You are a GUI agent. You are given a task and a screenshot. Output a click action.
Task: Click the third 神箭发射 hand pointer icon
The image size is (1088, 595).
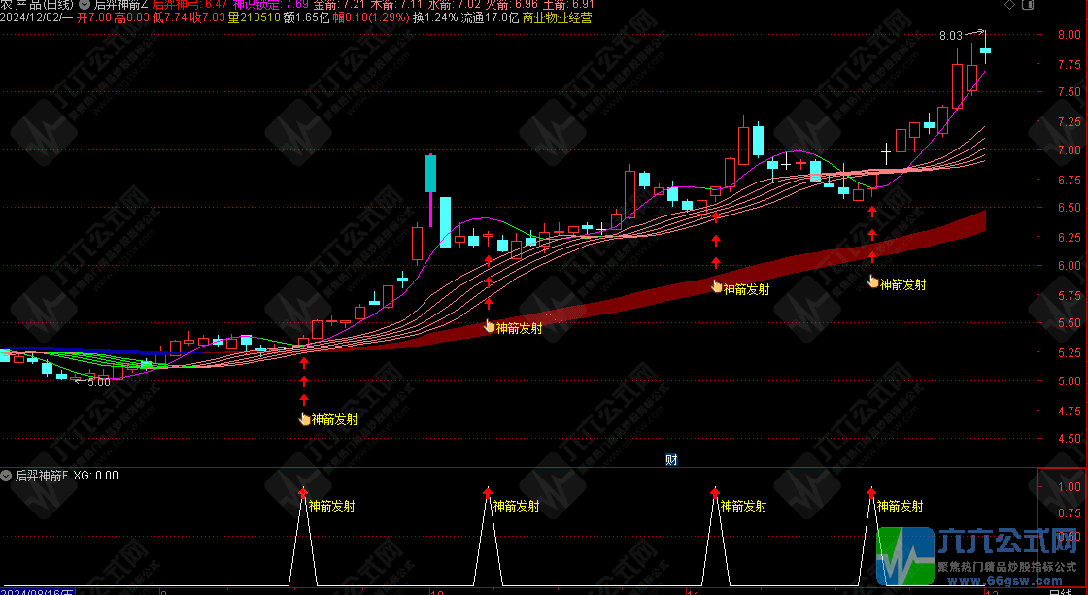(x=717, y=287)
